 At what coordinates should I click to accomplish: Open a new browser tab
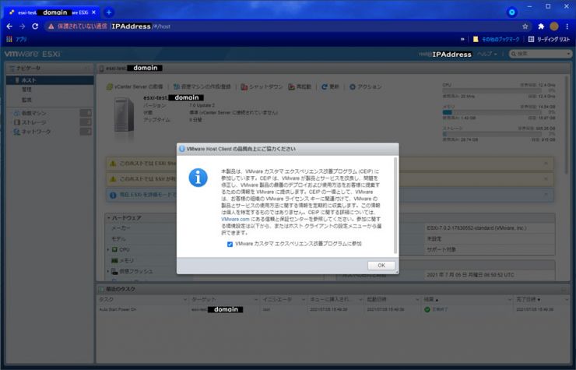point(109,12)
